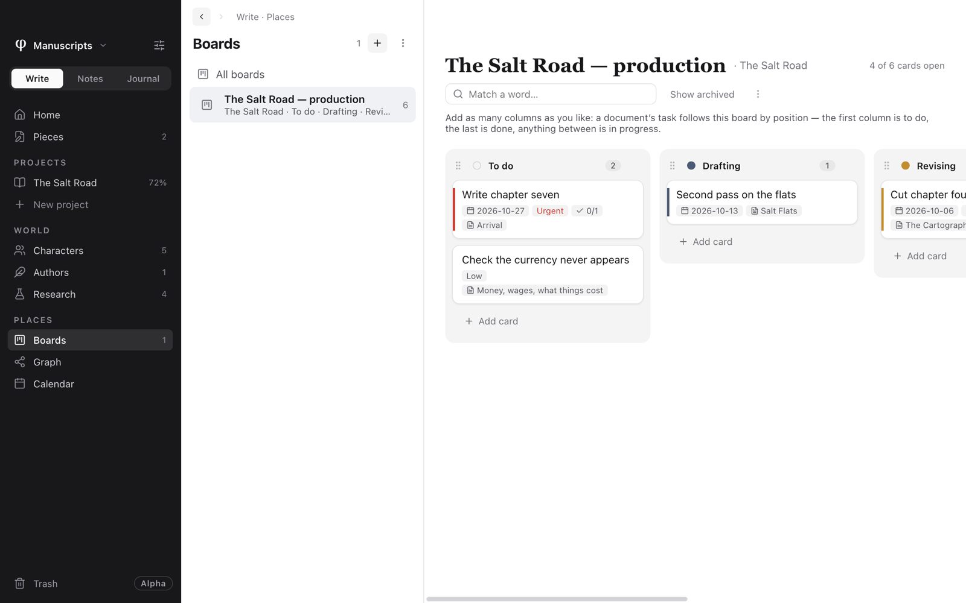966x603 pixels.
Task: Grab the Revising column drag handle
Action: [x=887, y=166]
